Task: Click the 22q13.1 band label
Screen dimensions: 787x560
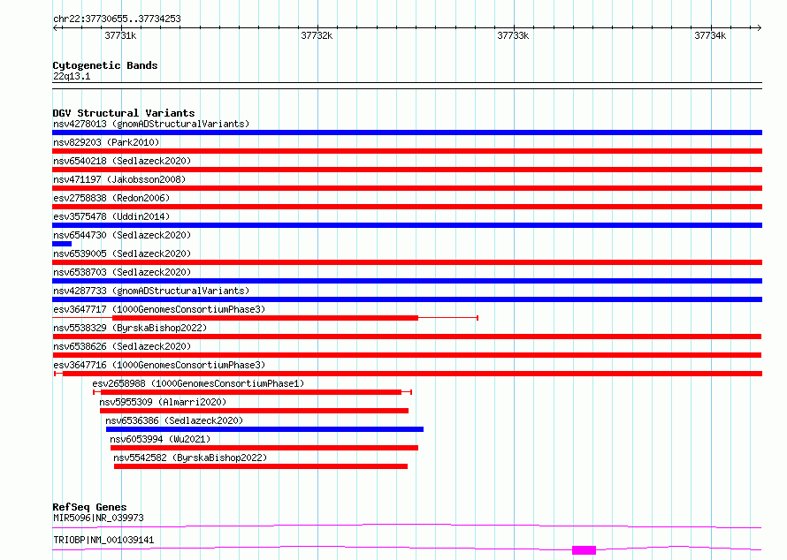Action: tap(72, 76)
